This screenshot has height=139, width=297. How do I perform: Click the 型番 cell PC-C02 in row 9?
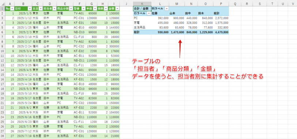(x=79, y=46)
